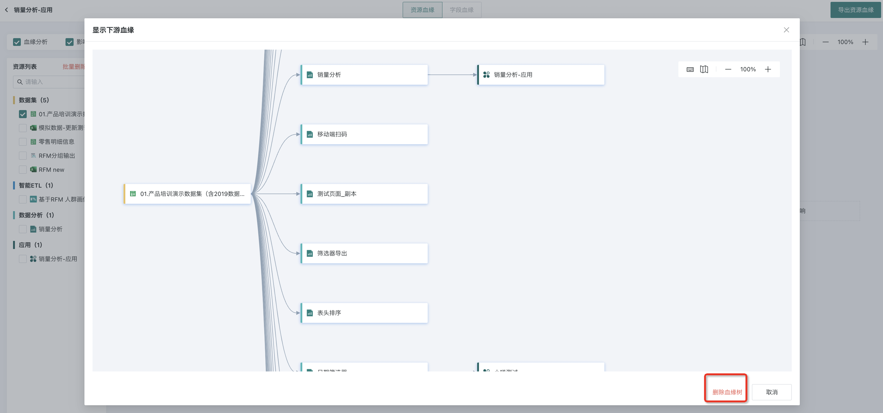Click app icon of 销量分析-应用 node
Image resolution: width=883 pixels, height=413 pixels.
point(486,75)
